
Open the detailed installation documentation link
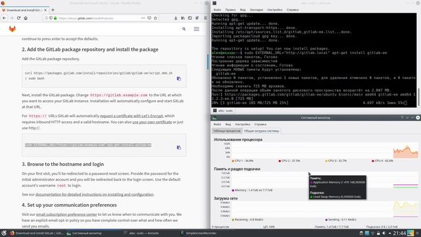tap(95, 194)
